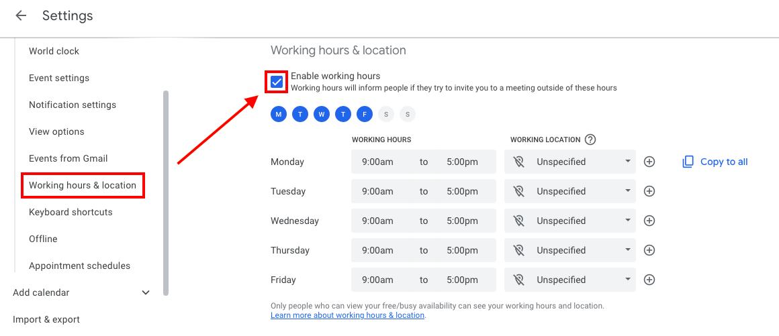Select Notification settings in the sidebar
The image size is (779, 336).
73,105
